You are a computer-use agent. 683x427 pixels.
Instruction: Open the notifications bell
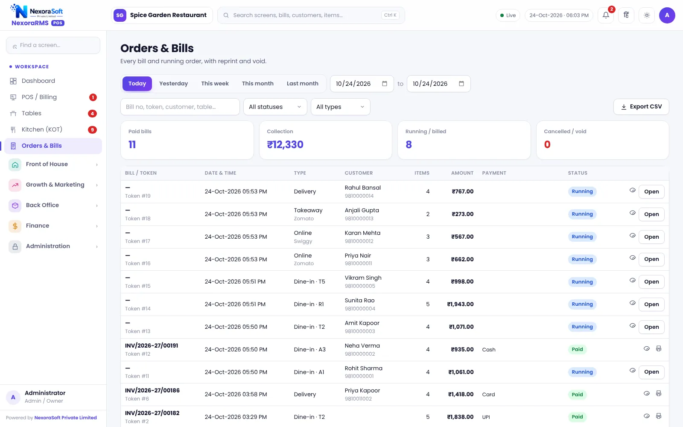606,15
